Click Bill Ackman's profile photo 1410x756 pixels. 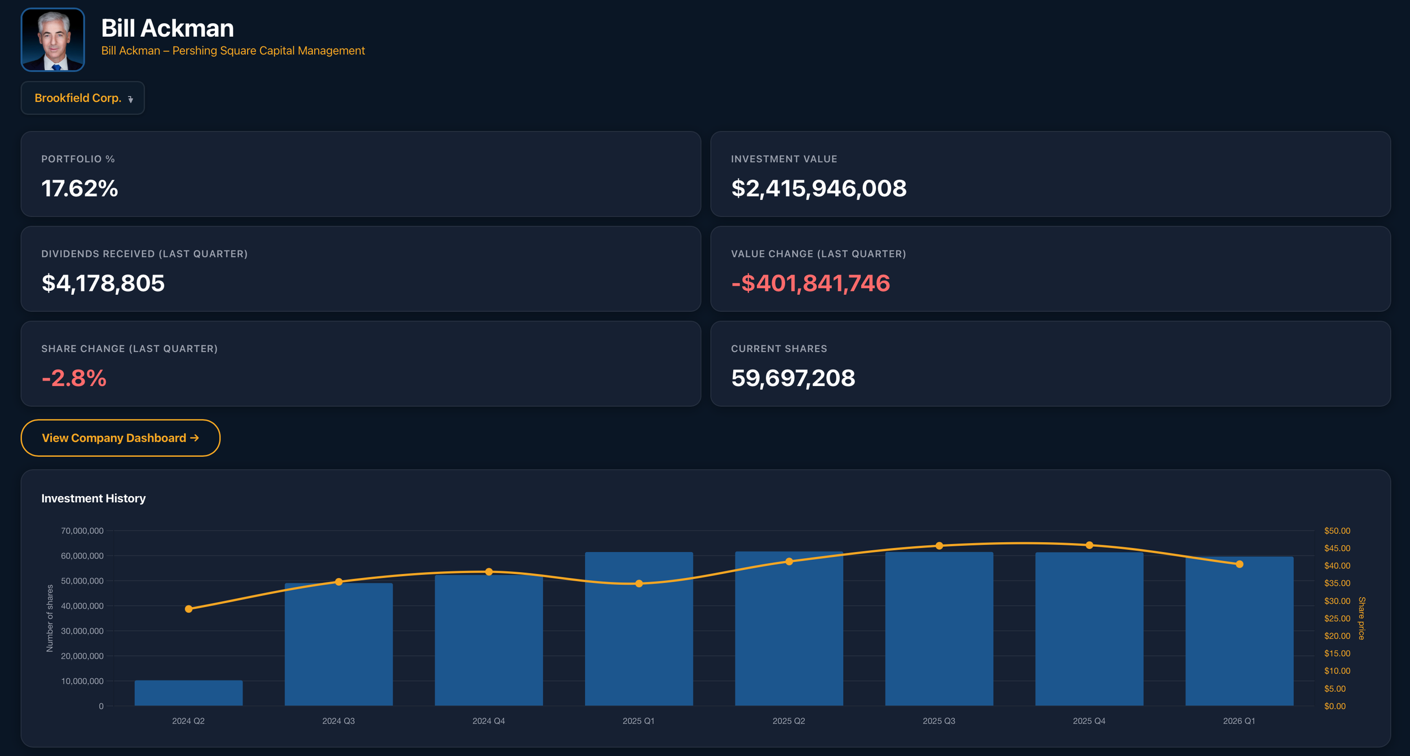pyautogui.click(x=53, y=40)
